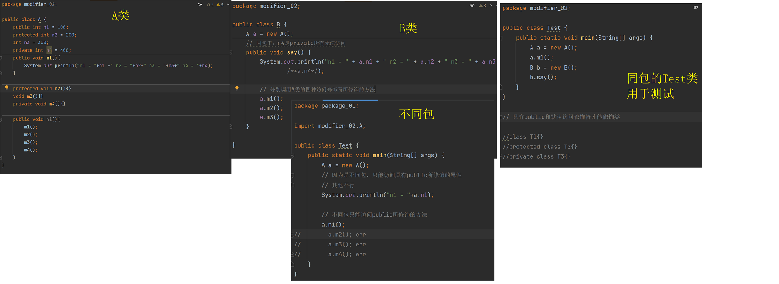Show lightbulb quick-fix in class B editor
This screenshot has height=284, width=779.
pos(236,89)
